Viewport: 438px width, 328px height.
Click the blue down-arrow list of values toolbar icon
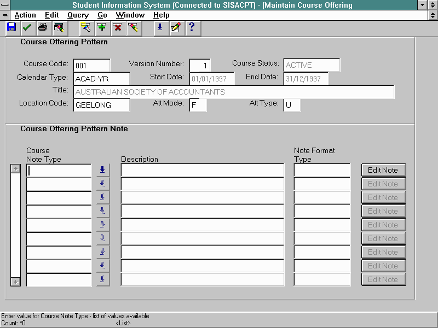(x=159, y=27)
